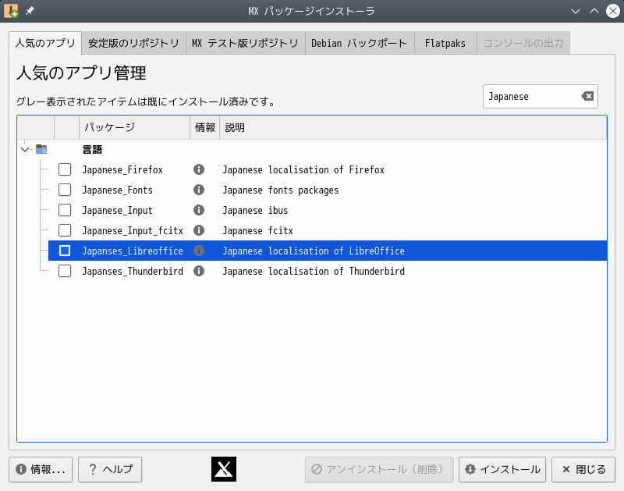Image resolution: width=624 pixels, height=491 pixels.
Task: Open info for Japanses_Thunderbird package
Action: [199, 271]
